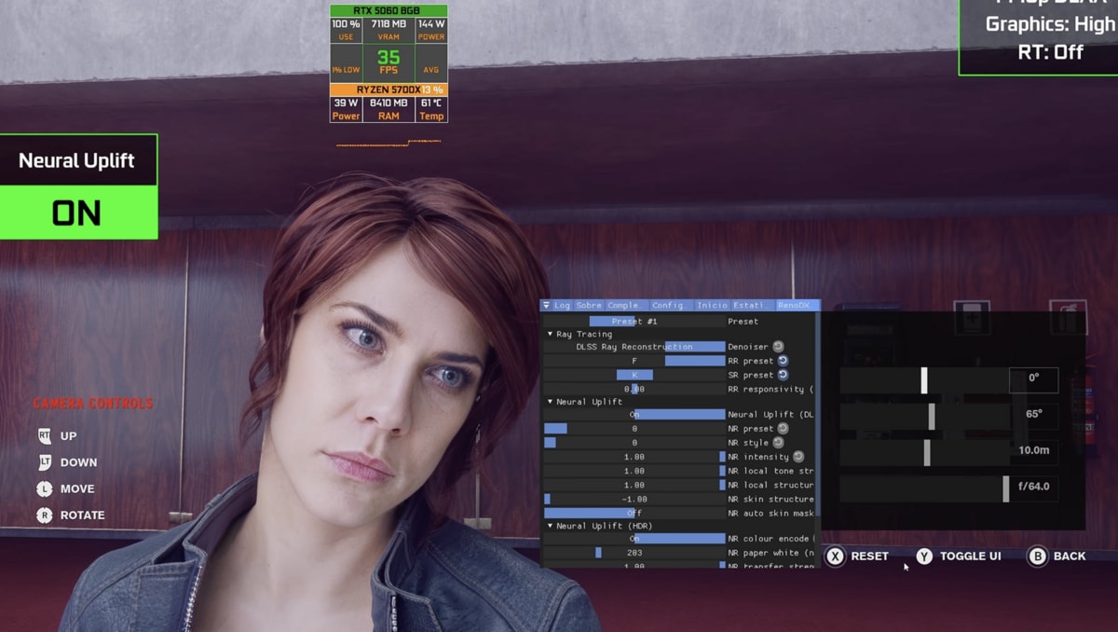1118x632 pixels.
Task: Set the NR local tone 1.00 slider
Action: tap(634, 471)
